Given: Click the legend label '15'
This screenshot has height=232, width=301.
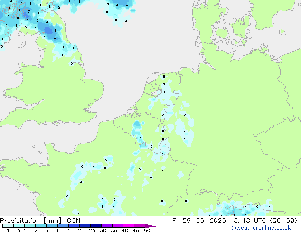Looking at the screenshot, I should (x=70, y=230).
